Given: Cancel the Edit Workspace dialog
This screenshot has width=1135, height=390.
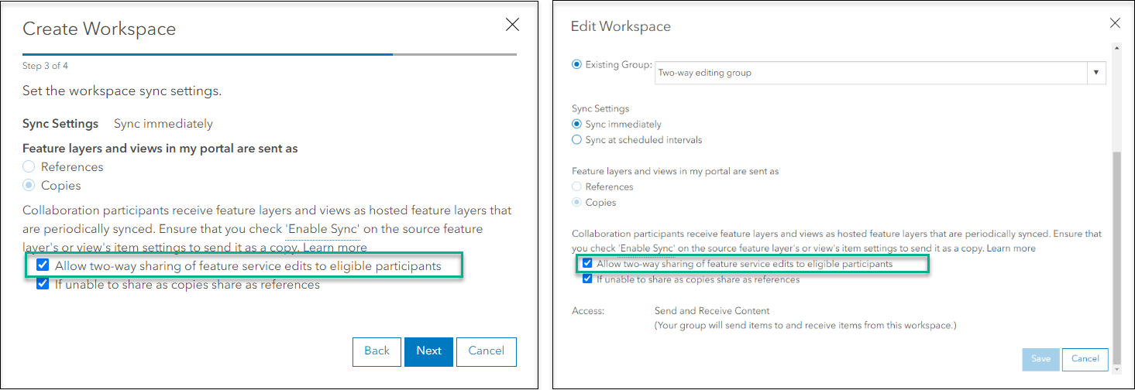Looking at the screenshot, I should [1085, 359].
